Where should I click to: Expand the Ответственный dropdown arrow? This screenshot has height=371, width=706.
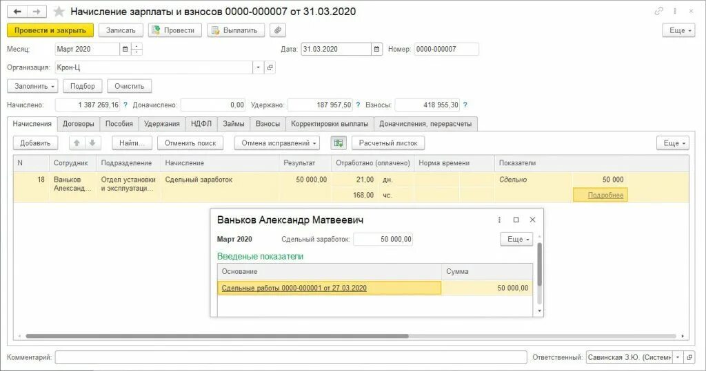(678, 357)
